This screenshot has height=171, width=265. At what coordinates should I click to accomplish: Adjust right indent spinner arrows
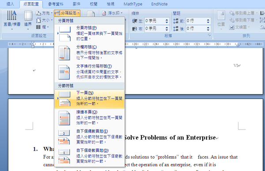pyautogui.click(x=167, y=29)
